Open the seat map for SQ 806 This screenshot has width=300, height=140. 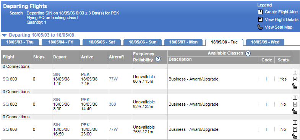tap(295, 136)
